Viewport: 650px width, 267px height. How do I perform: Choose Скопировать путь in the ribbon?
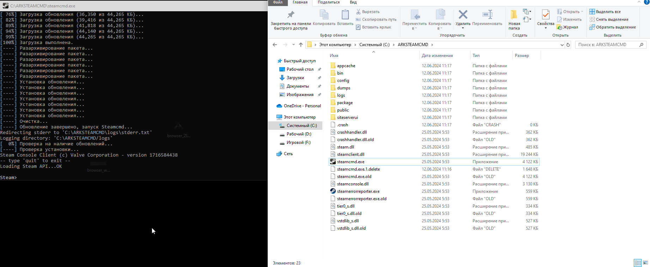click(x=376, y=19)
